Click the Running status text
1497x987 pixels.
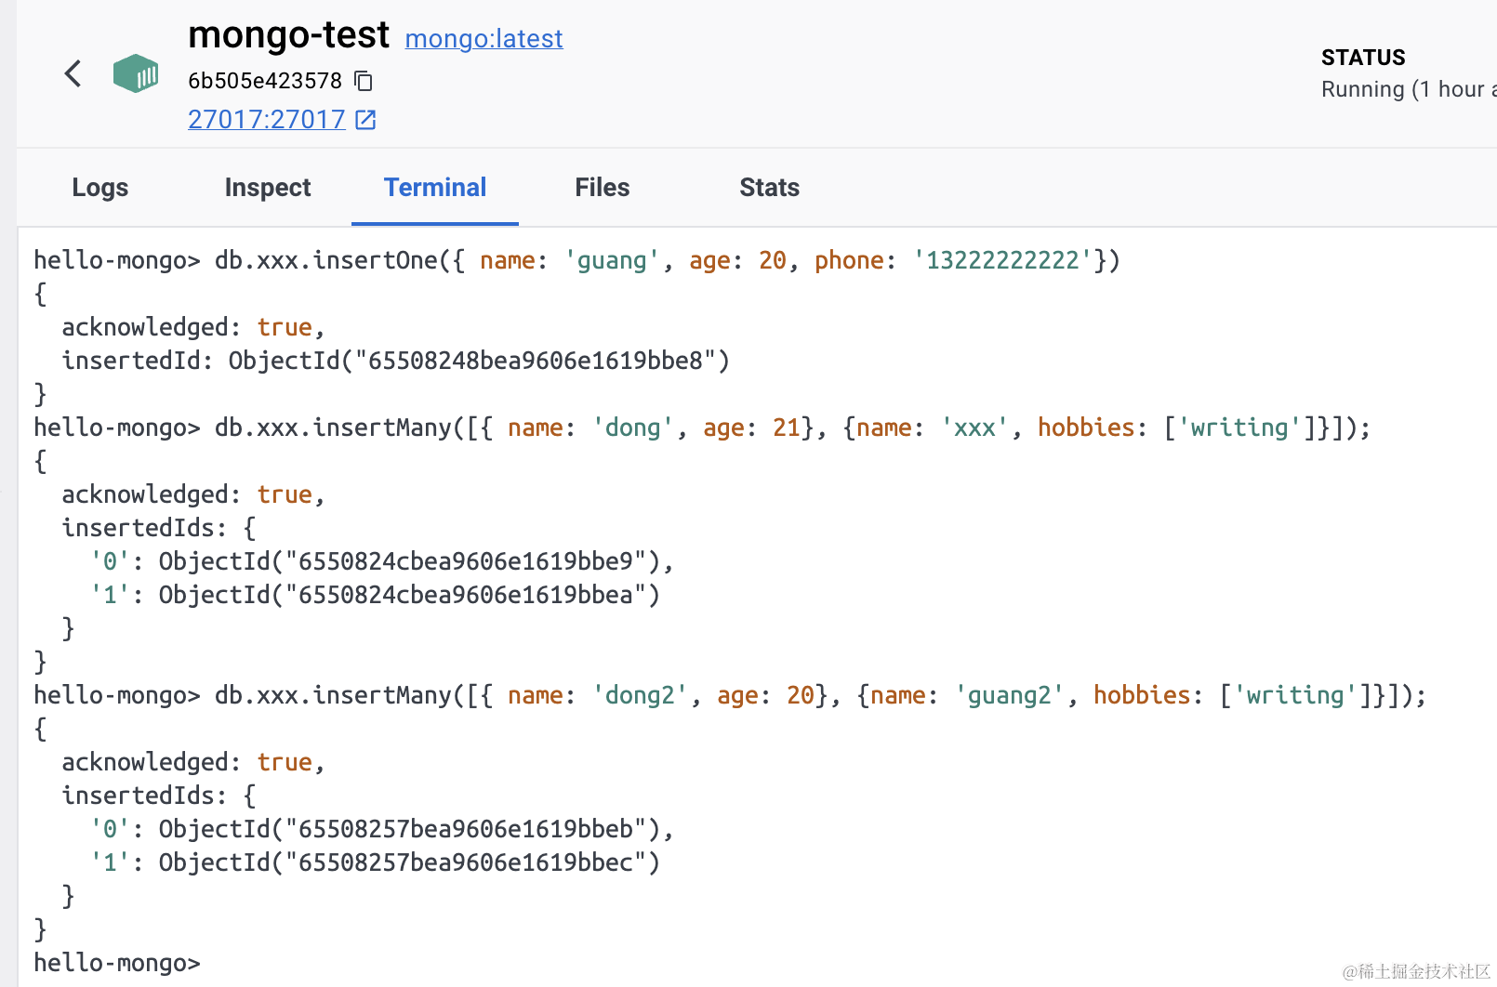(x=1404, y=89)
